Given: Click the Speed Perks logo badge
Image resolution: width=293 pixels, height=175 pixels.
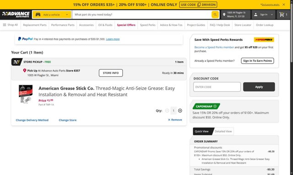Looking at the screenshot, I should tap(264, 40).
